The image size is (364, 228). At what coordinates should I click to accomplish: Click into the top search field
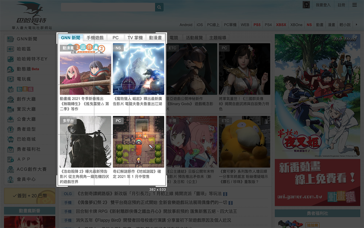[x=108, y=7]
